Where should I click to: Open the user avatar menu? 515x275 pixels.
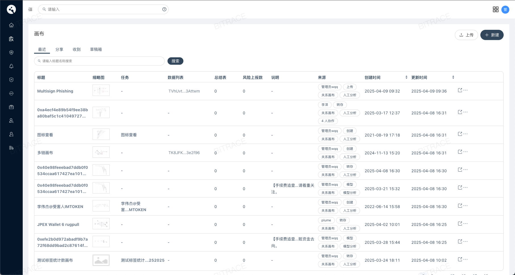pyautogui.click(x=505, y=10)
